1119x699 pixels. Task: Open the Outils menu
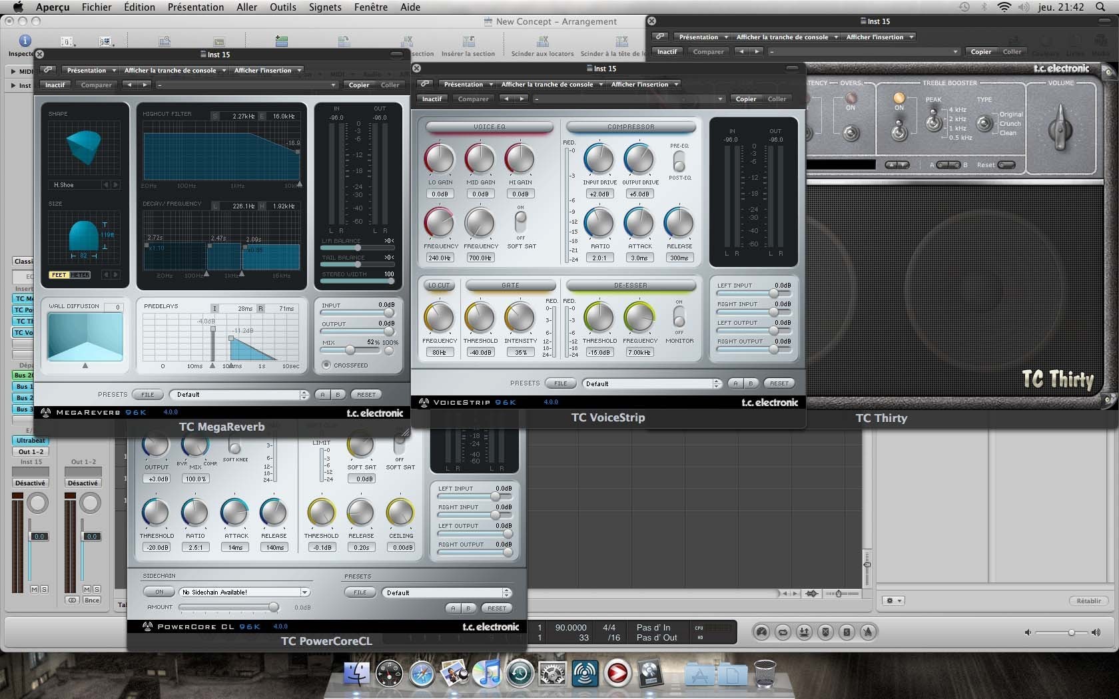(x=282, y=7)
